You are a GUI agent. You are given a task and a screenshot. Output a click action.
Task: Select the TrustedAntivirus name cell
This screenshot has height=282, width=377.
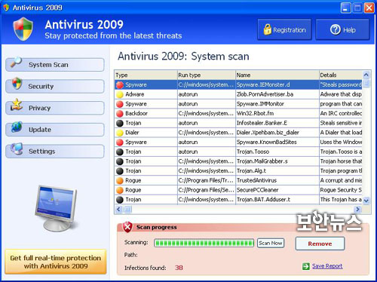coord(277,180)
